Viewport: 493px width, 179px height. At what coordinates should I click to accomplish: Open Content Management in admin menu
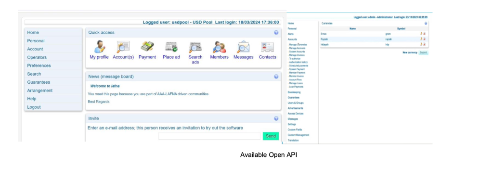298,135
